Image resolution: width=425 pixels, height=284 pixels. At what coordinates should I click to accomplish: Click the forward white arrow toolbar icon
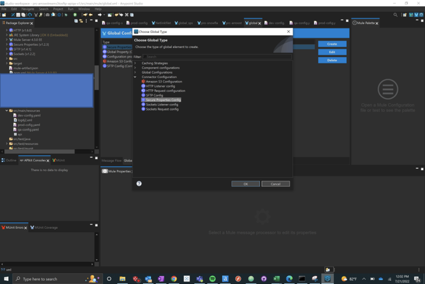[x=100, y=15]
